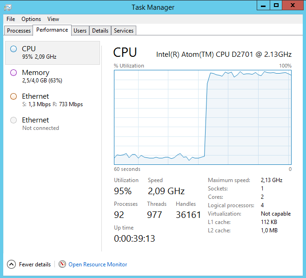Open the Options menu
The width and height of the screenshot is (306, 278).
[31, 19]
